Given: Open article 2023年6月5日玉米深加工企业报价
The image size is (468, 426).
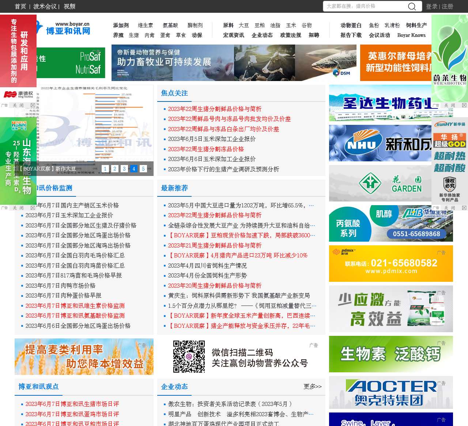Looking at the screenshot, I should pos(211,139).
